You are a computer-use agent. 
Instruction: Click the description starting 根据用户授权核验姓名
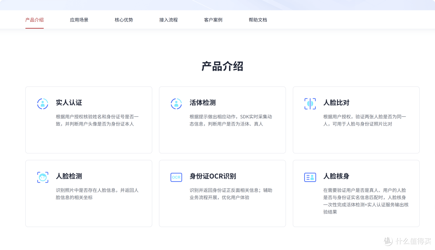click(x=97, y=120)
